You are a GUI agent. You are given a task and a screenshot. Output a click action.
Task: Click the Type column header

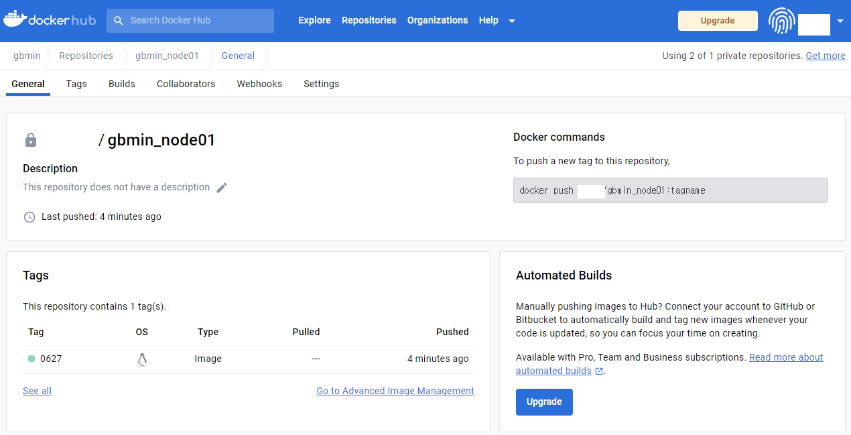[x=208, y=332]
